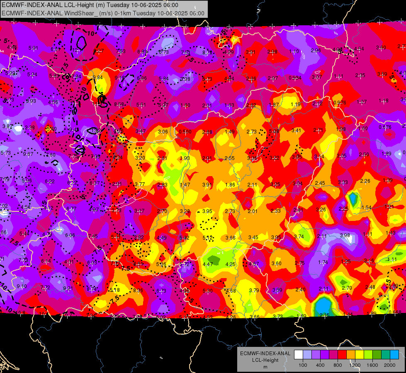The height and width of the screenshot is (373, 406).
Task: Click the legend scale label 1200
Action: pos(355,365)
